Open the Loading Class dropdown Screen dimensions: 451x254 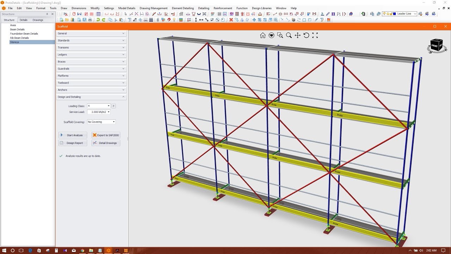tap(99, 106)
